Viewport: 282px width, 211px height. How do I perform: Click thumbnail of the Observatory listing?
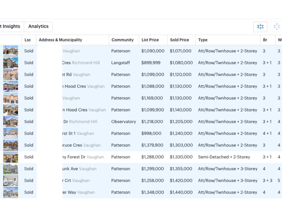point(10,122)
